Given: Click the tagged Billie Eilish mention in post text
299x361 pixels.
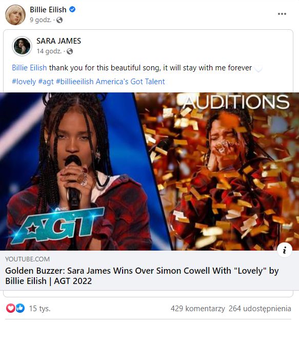Looking at the screenshot, I should pyautogui.click(x=29, y=68).
